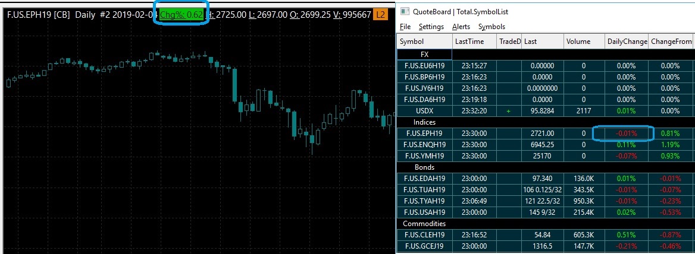
Task: Click the F.US.CLEH19 last price 54.84
Action: 543,235
